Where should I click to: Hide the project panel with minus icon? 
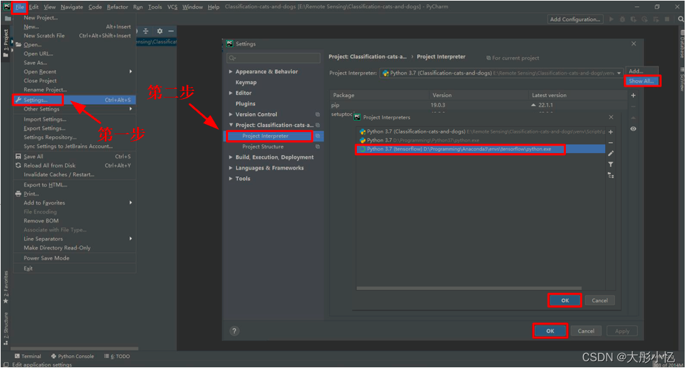pos(171,31)
